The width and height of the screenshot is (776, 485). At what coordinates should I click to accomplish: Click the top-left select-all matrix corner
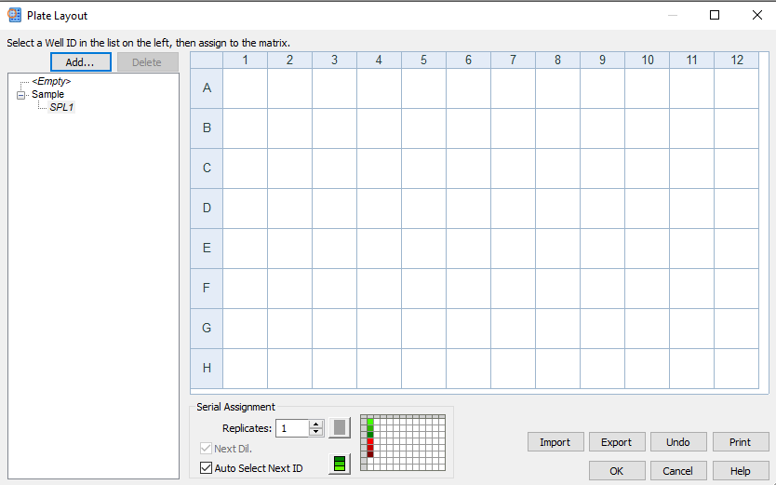tap(207, 60)
